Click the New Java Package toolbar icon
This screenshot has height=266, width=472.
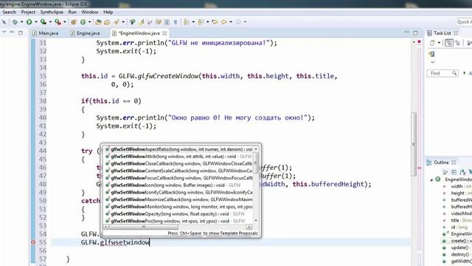[74, 21]
